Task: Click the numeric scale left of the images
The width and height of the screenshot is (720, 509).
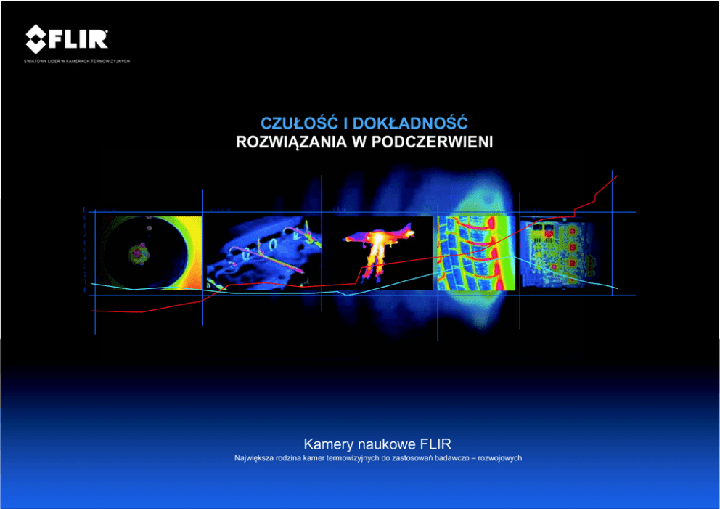Action: tap(85, 251)
